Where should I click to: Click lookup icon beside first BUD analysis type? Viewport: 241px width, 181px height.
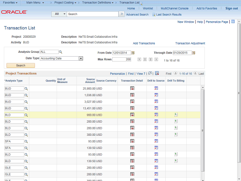click(x=26, y=88)
